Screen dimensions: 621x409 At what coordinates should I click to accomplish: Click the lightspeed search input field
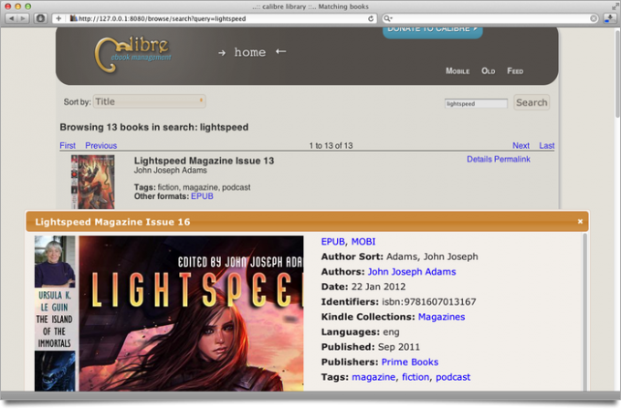click(476, 103)
